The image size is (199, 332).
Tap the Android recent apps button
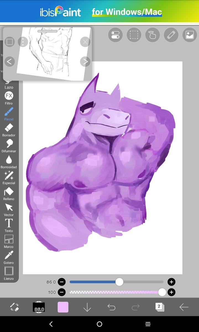[148, 324]
